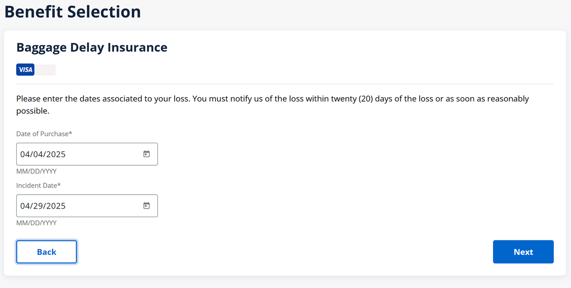This screenshot has height=288, width=571.
Task: Focus the Date of Purchase input field
Action: (86, 154)
